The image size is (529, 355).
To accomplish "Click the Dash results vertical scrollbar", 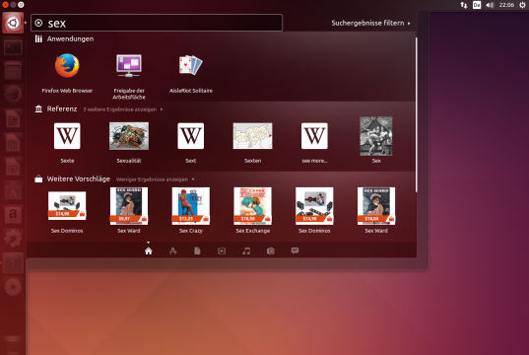I will (x=417, y=114).
